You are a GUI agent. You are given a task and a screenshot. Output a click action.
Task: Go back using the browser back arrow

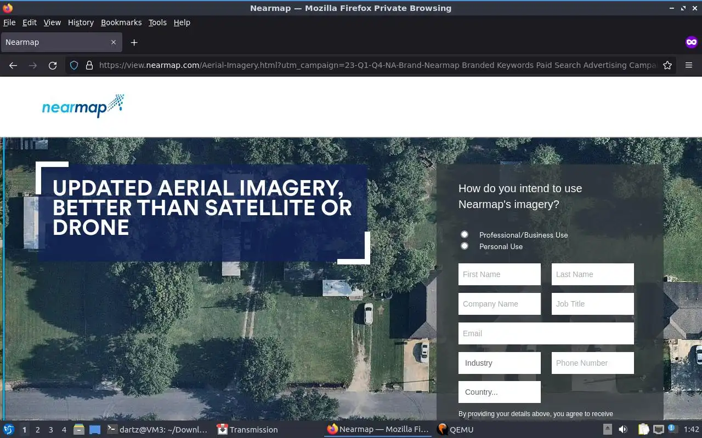point(13,65)
